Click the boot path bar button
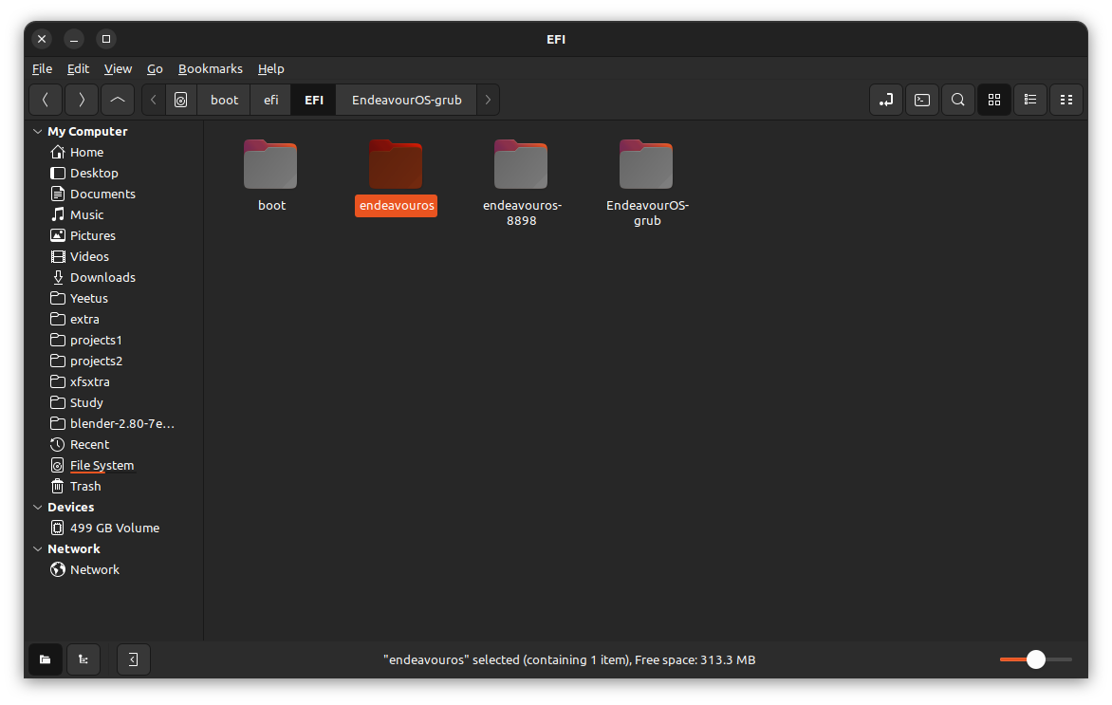 click(224, 100)
